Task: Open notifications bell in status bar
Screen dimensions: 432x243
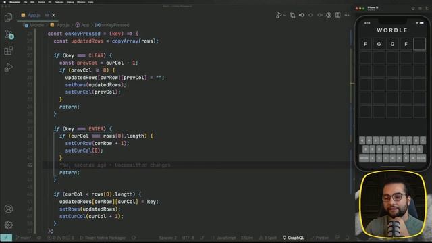Action: [x=347, y=238]
